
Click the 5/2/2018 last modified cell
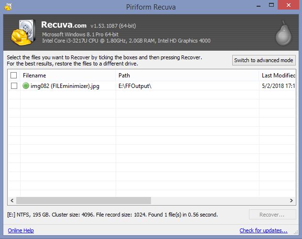tap(278, 86)
